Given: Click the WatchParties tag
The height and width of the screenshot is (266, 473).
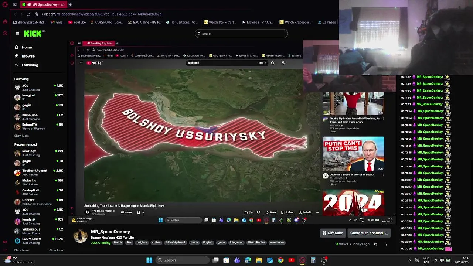Looking at the screenshot, I should click(x=256, y=243).
